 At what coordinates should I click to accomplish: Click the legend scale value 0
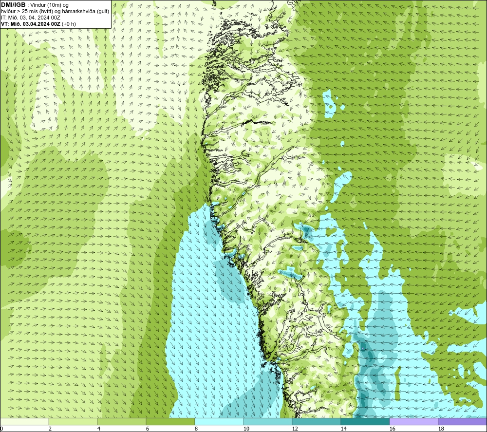pos(1,429)
